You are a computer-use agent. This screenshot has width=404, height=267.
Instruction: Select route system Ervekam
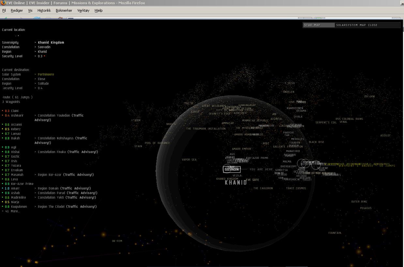click(17, 170)
